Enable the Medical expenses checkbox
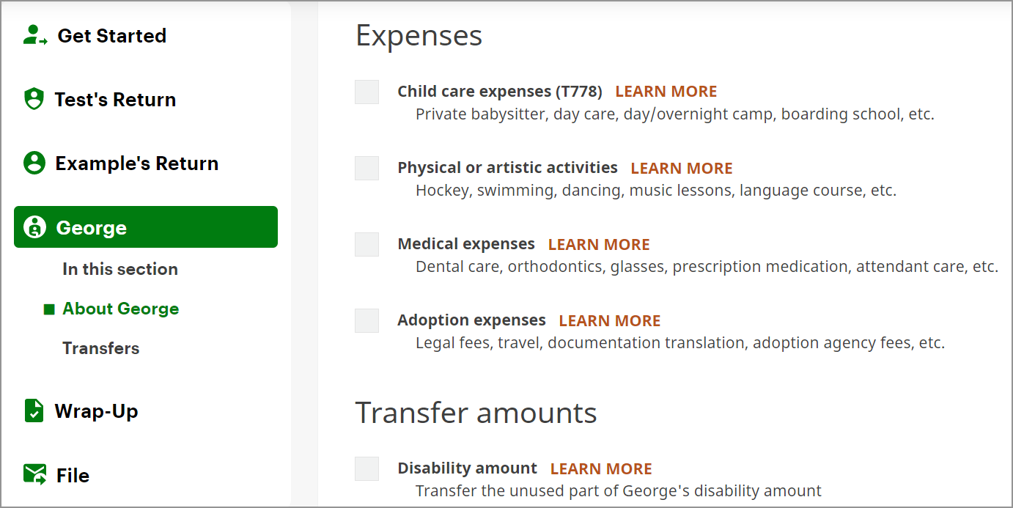1013x508 pixels. (x=366, y=245)
